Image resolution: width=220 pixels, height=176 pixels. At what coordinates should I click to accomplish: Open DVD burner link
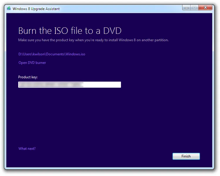coord(32,63)
